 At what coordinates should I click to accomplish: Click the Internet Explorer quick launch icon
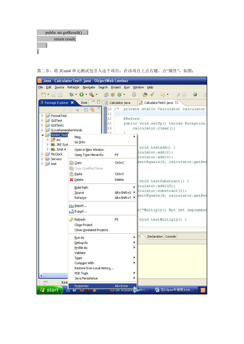pyautogui.click(x=69, y=290)
